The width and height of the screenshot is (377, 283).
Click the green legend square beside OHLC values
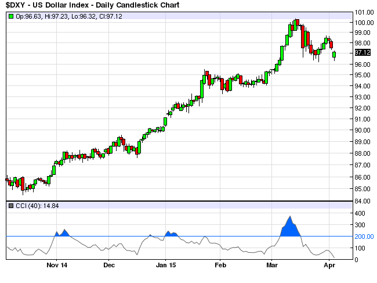11,16
